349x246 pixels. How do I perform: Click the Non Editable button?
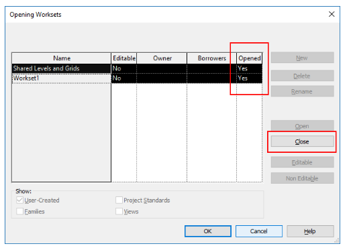point(302,178)
